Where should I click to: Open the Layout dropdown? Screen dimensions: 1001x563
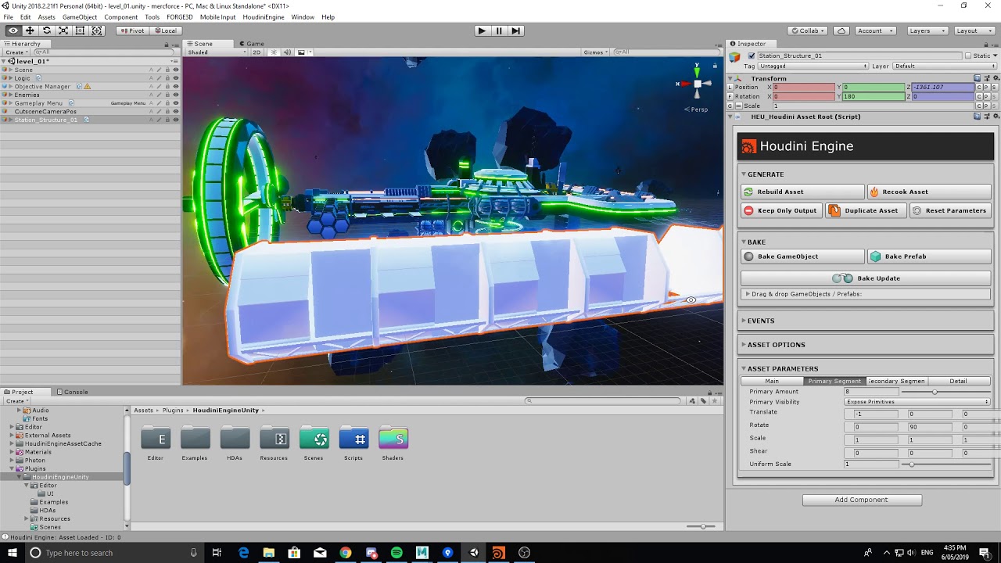tap(974, 30)
